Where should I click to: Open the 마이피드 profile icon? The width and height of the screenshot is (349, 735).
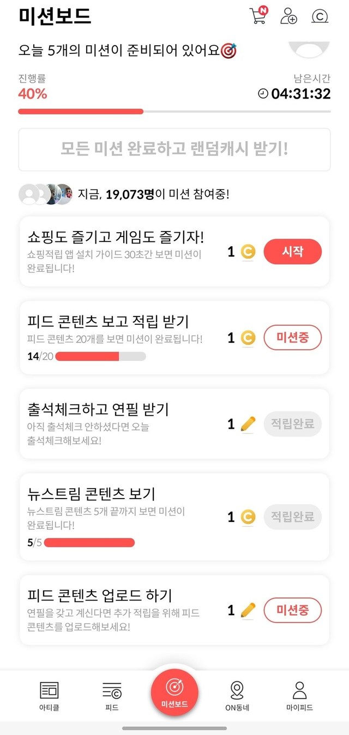click(x=299, y=690)
